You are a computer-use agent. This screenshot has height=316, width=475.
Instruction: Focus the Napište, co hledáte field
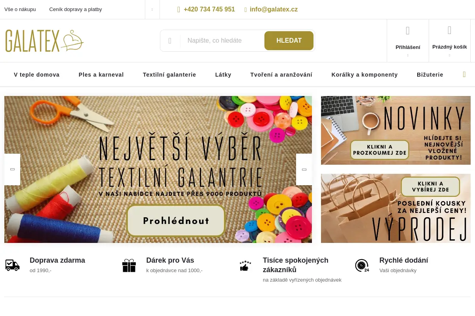click(x=222, y=41)
